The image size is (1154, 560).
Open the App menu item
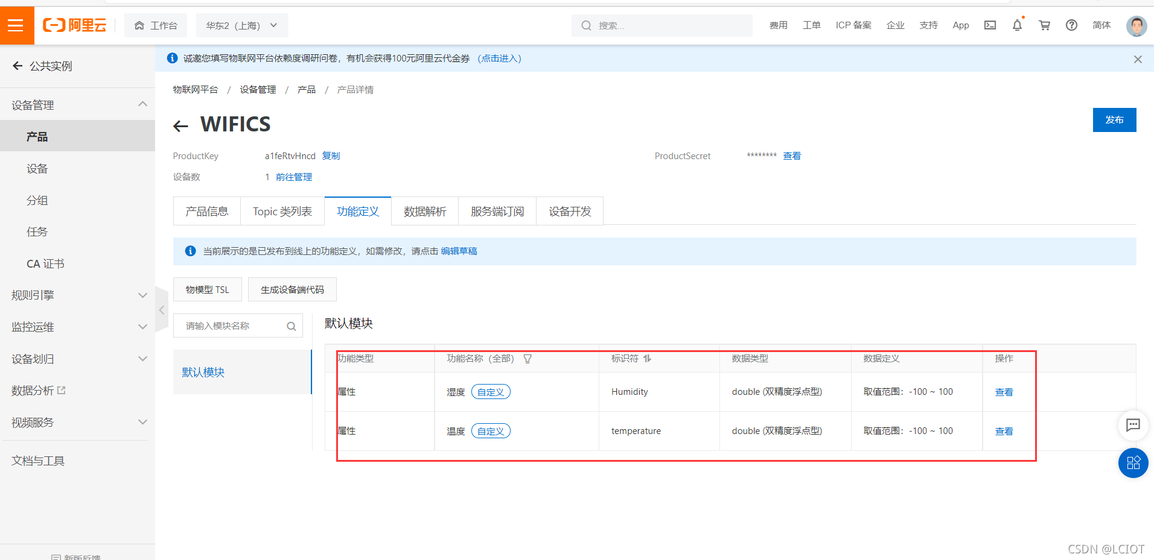[x=961, y=25]
